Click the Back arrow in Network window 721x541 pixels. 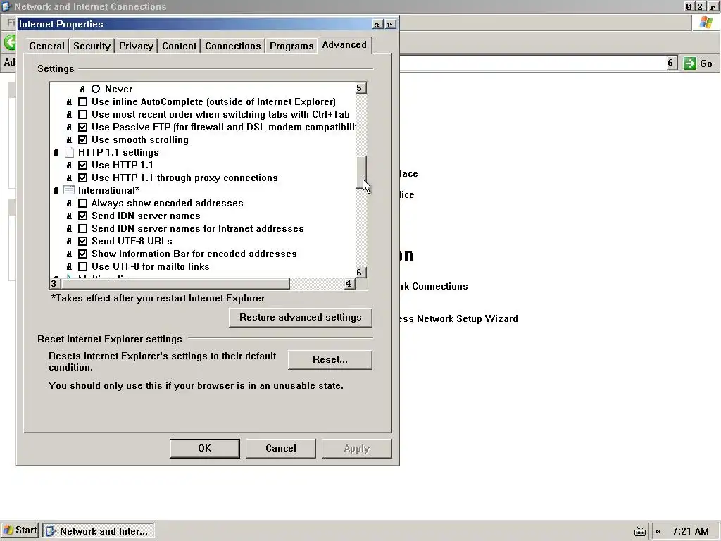coord(10,43)
